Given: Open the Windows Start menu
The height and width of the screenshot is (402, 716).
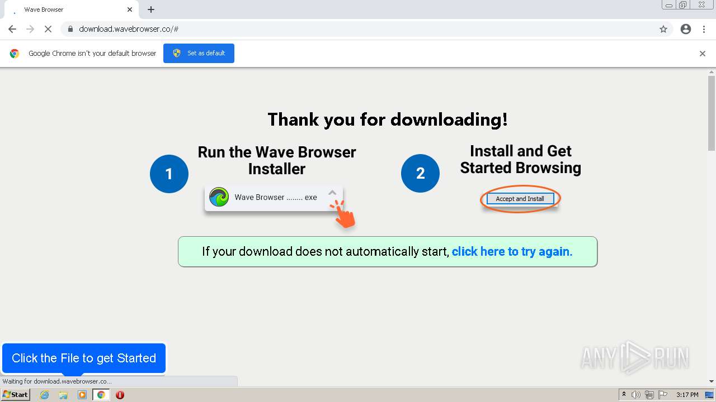Looking at the screenshot, I should click(15, 394).
